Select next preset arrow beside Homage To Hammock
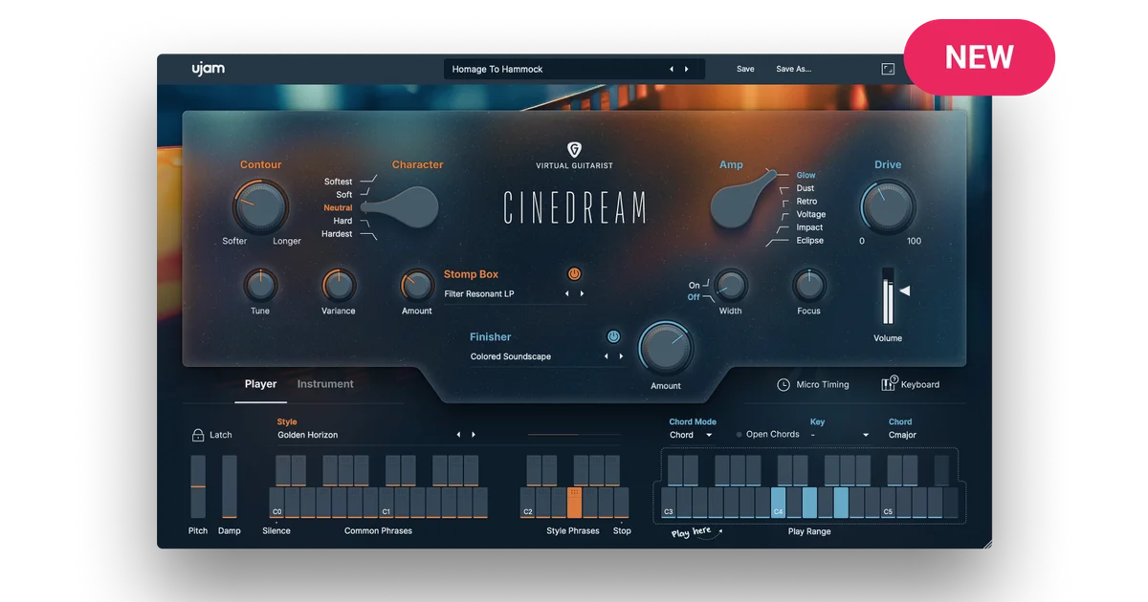Image resolution: width=1148 pixels, height=602 pixels. click(x=686, y=69)
